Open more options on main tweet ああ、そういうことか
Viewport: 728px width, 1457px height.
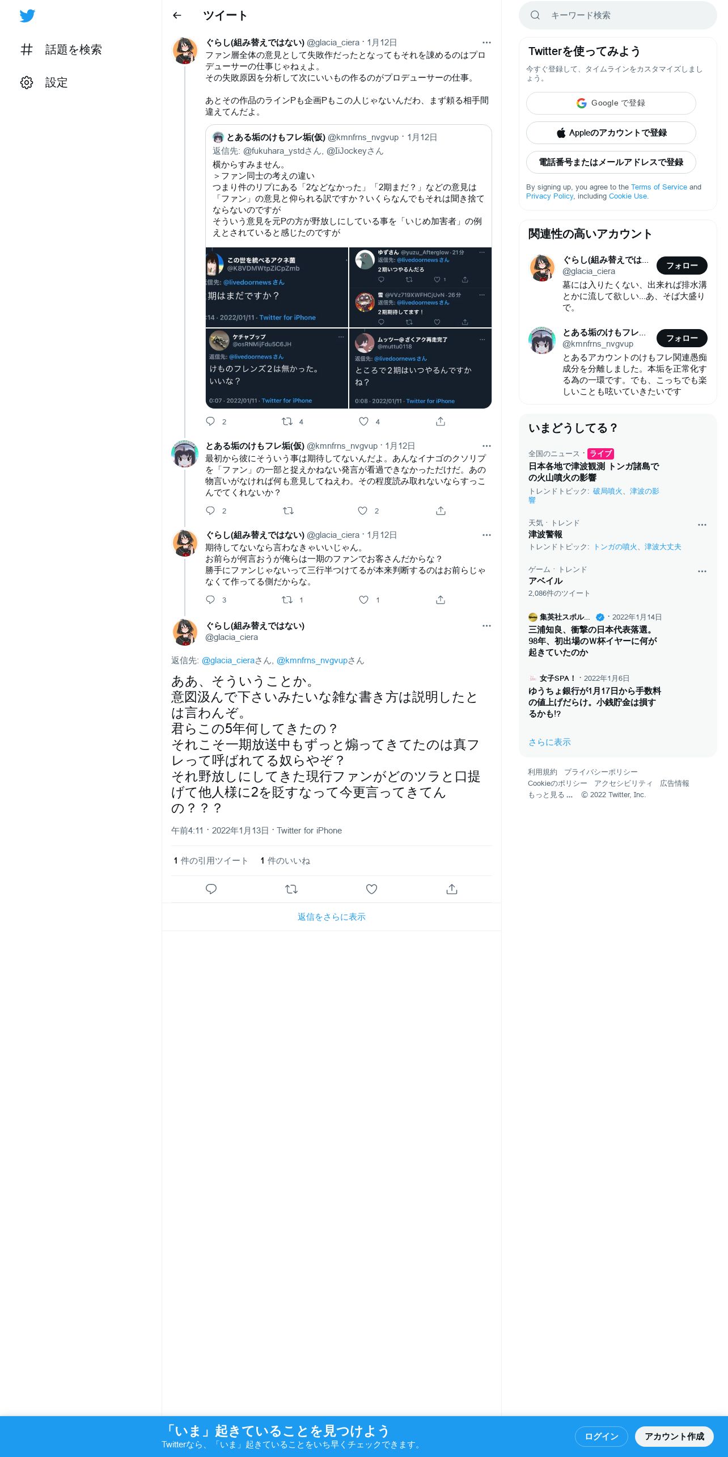(486, 626)
